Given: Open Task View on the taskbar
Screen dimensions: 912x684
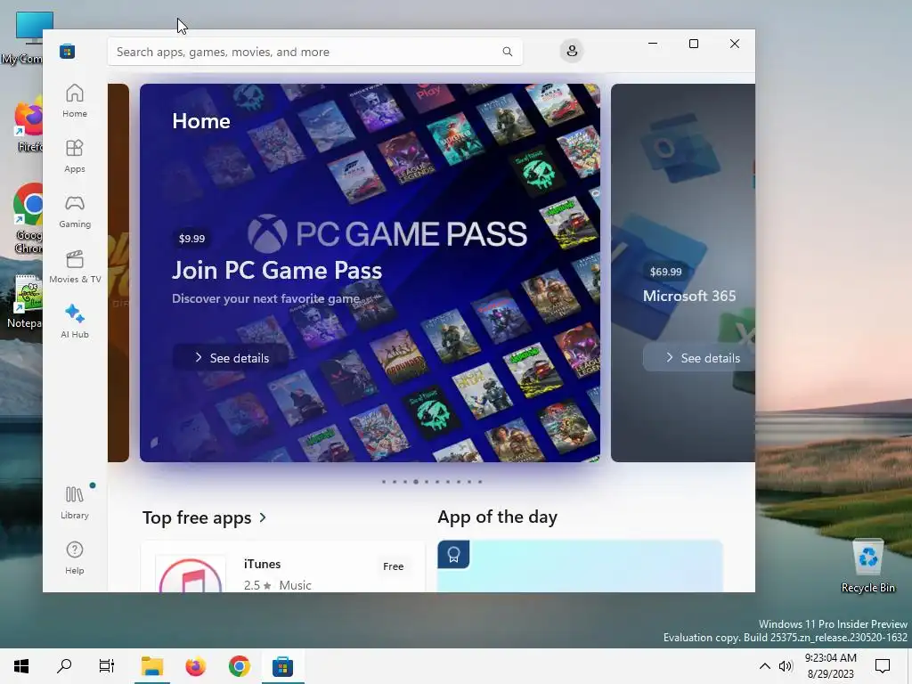Looking at the screenshot, I should pos(107,666).
